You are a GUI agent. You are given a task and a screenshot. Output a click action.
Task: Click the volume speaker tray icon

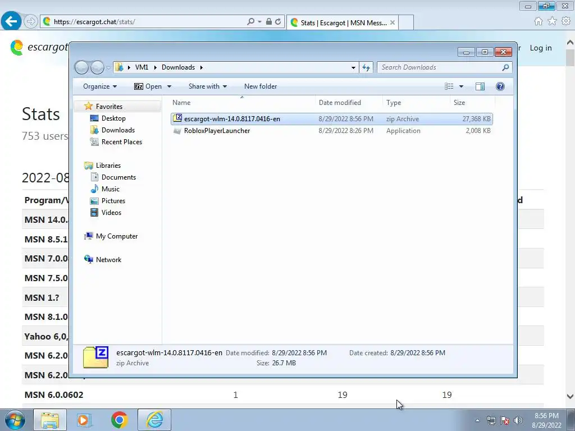click(x=518, y=420)
